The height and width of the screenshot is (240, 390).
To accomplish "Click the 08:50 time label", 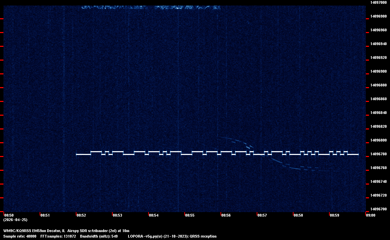I will click(x=9, y=215).
